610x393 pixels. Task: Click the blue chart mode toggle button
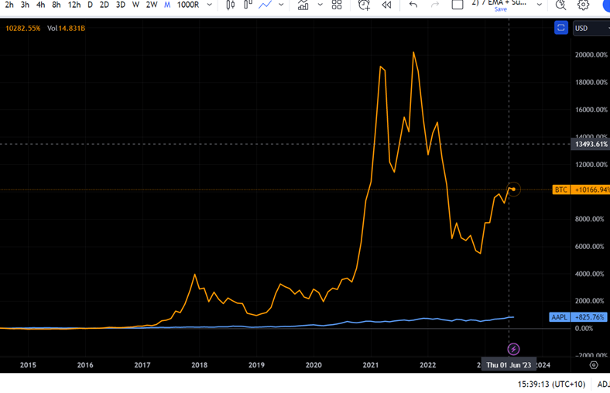[561, 28]
